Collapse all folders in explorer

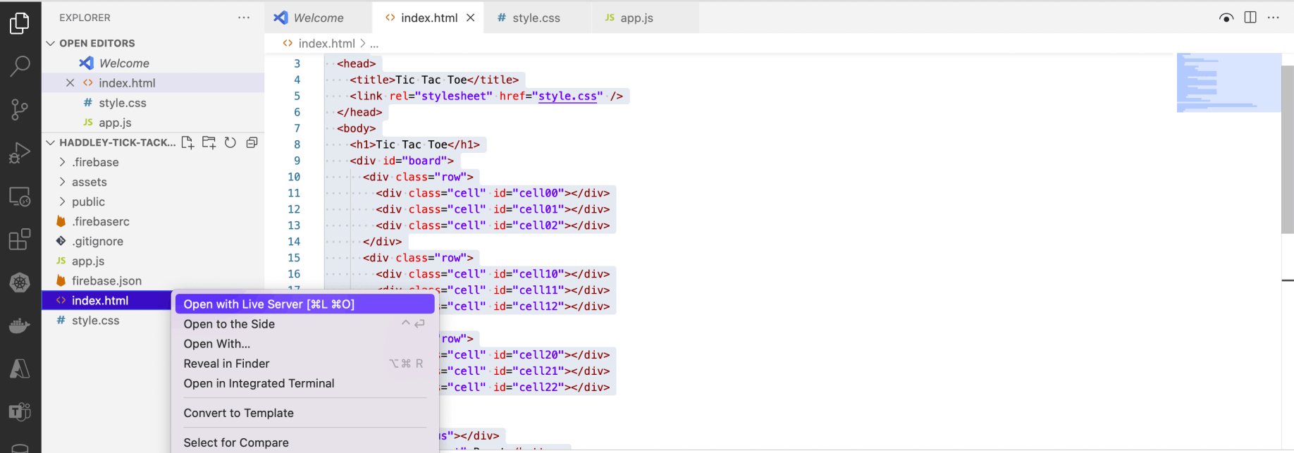(252, 142)
